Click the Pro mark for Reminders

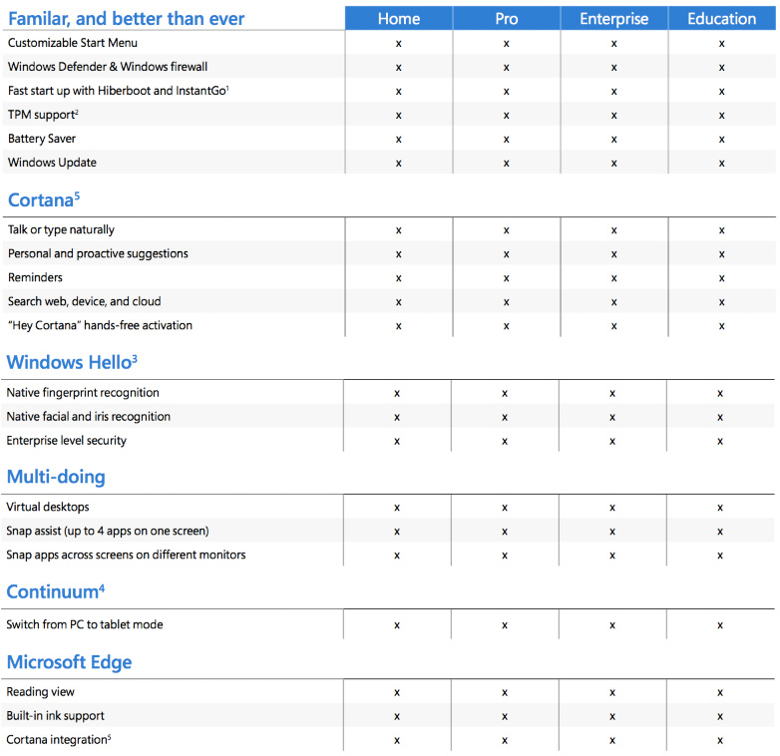click(506, 278)
